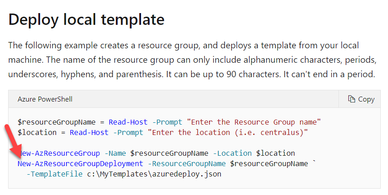Image resolution: width=388 pixels, height=195 pixels.
Task: Click the paragraph beginning 'The following example creates'
Action: pyautogui.click(x=192, y=60)
